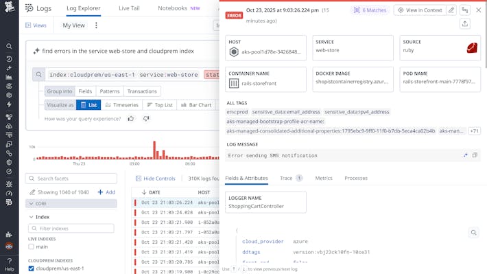Select the Fields & Attributes tab
Screen dimensions: 487x274
tap(246, 179)
